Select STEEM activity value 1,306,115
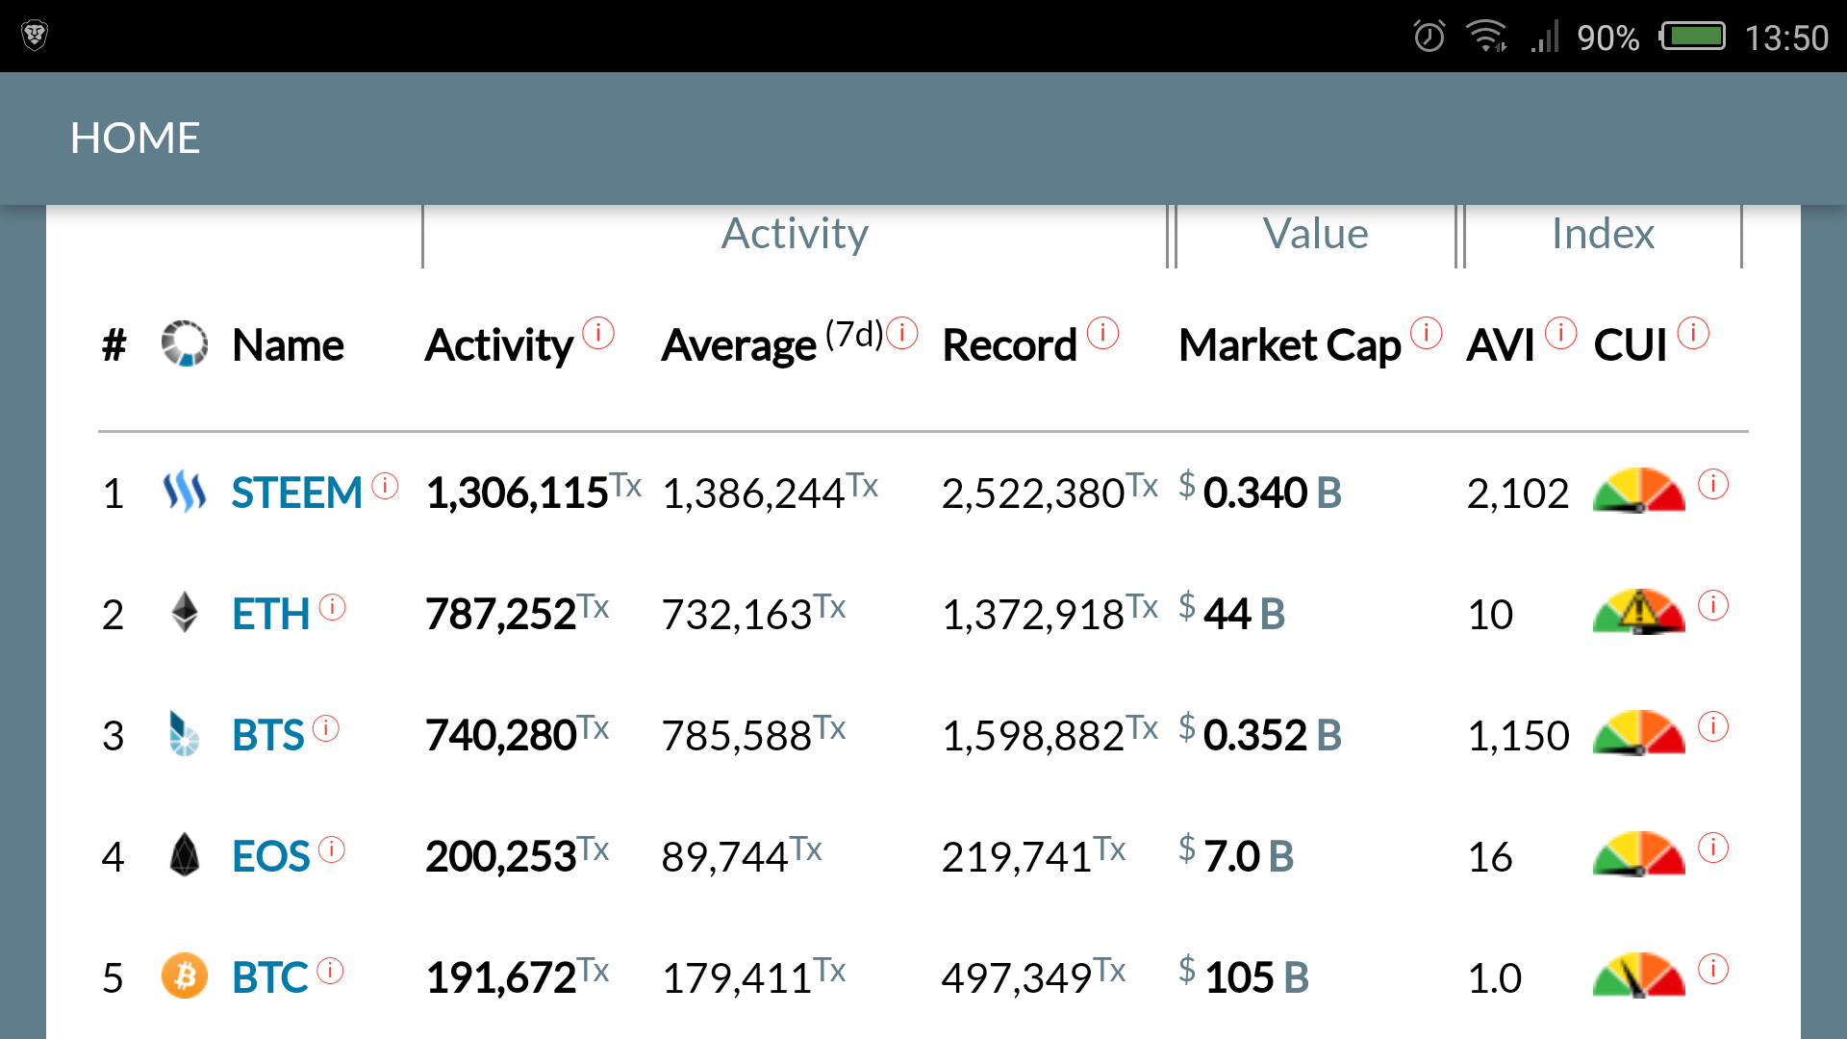Viewport: 1847px width, 1039px height. [x=517, y=494]
